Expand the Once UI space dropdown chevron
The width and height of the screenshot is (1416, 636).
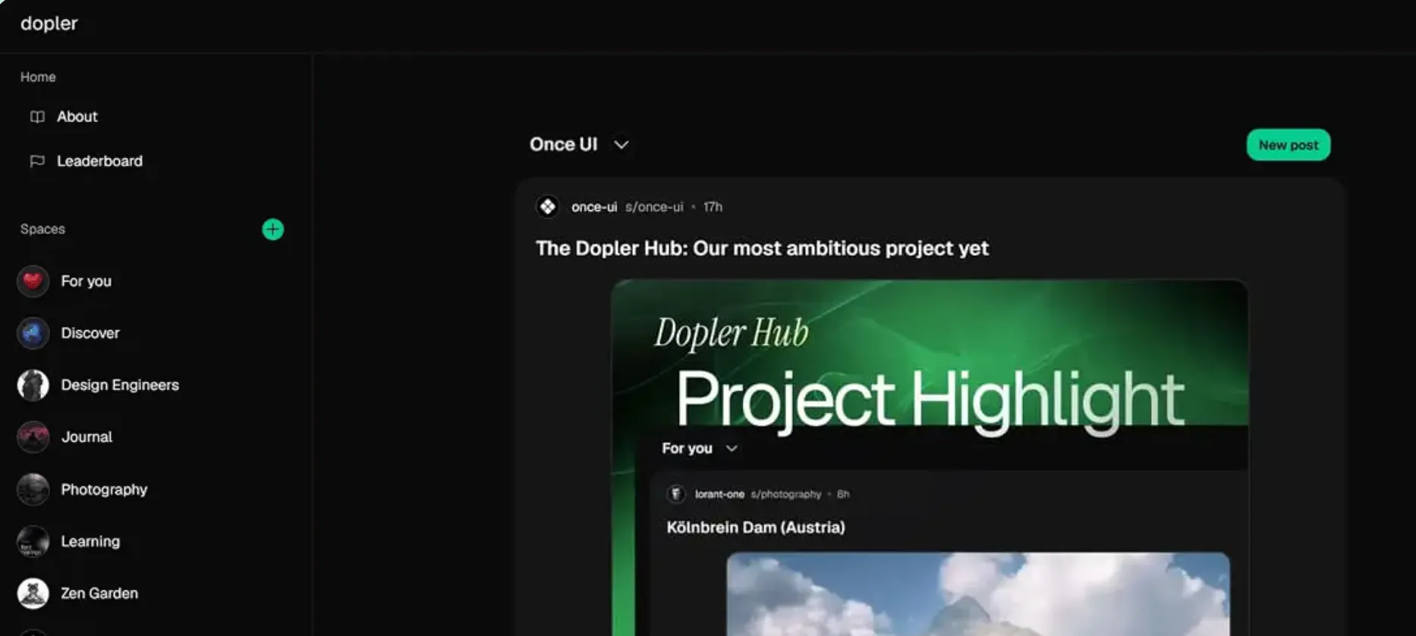[x=621, y=144]
